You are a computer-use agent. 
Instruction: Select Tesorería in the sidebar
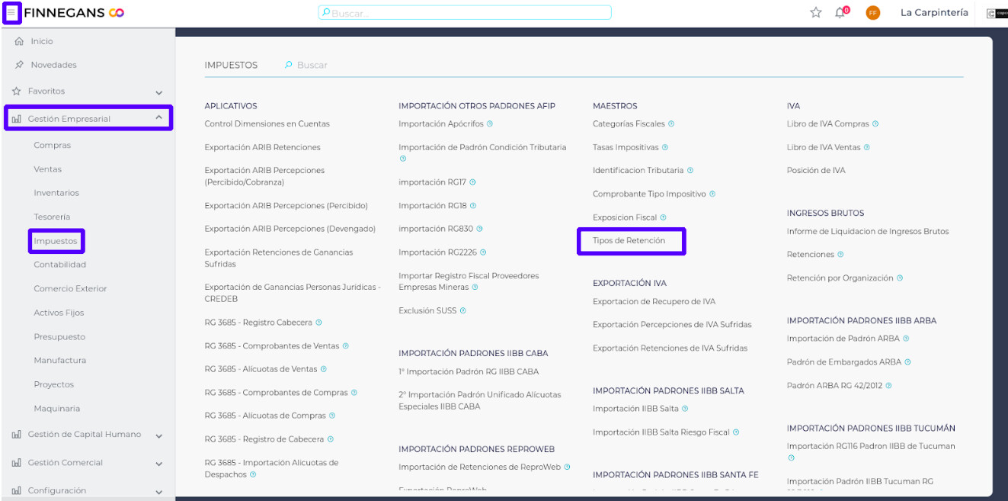pyautogui.click(x=52, y=217)
